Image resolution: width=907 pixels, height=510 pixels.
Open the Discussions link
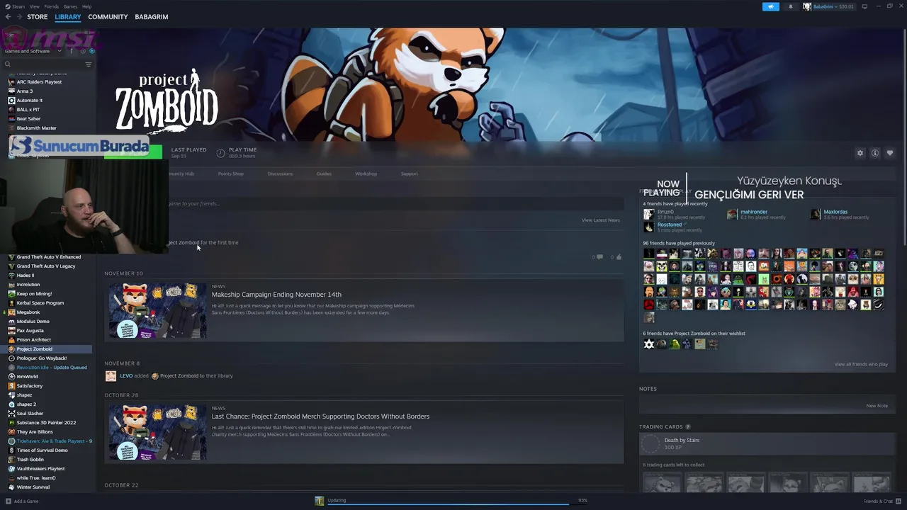coord(280,174)
